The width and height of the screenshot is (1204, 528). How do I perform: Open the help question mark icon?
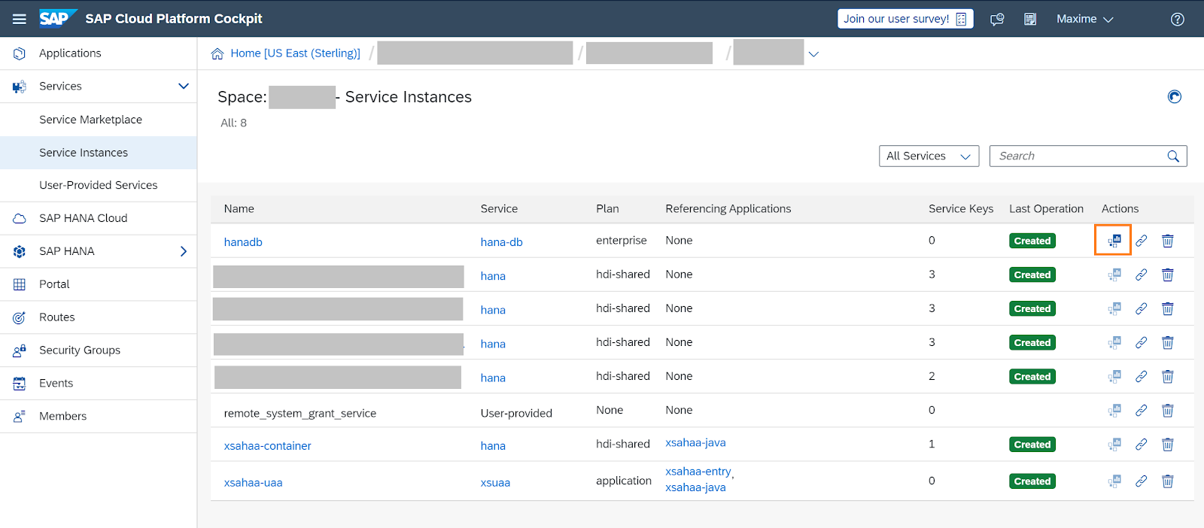1178,19
